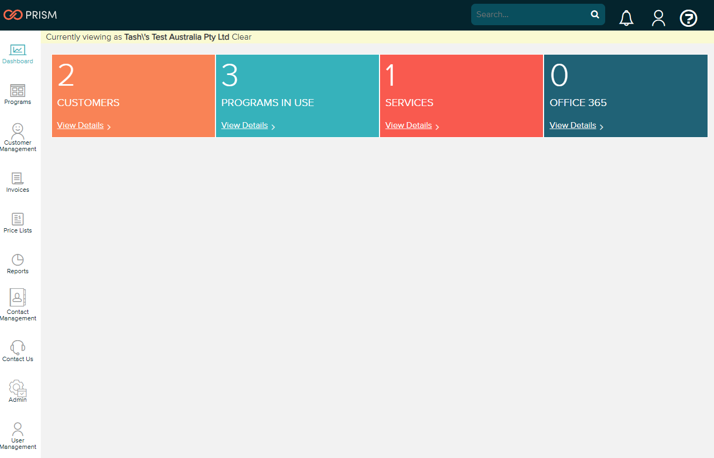Click the search magnifier button
The image size is (714, 458).
click(595, 14)
